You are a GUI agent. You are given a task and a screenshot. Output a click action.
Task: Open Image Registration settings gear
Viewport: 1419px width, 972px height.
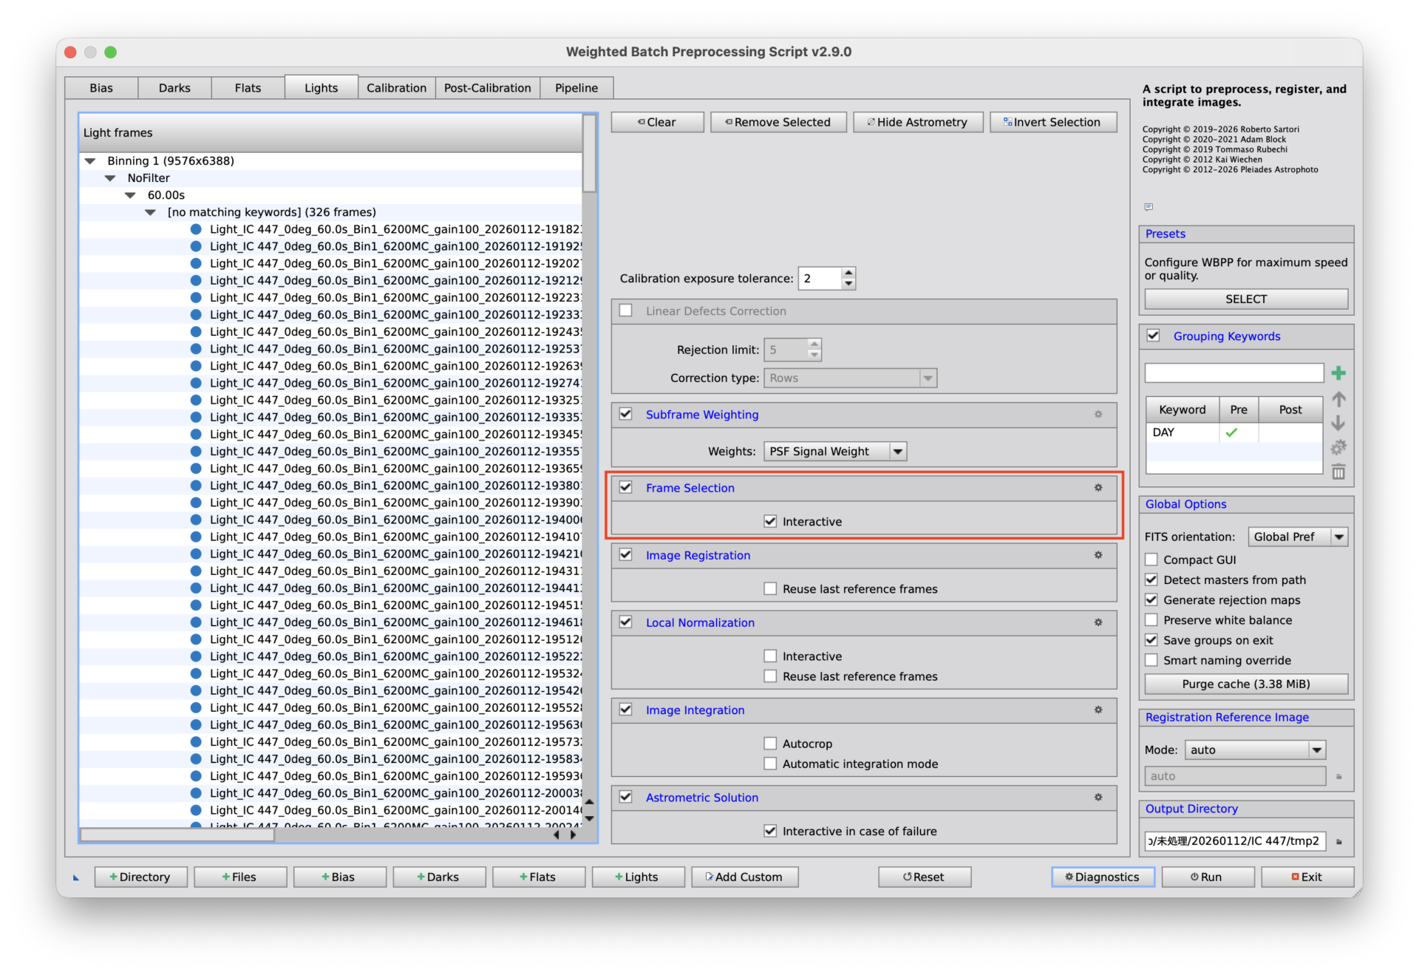coord(1098,555)
